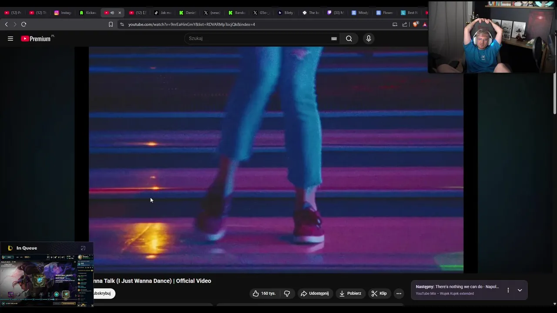Switch to the TikTok 'Jak ma' tab
This screenshot has height=313, width=557.
[x=163, y=13]
